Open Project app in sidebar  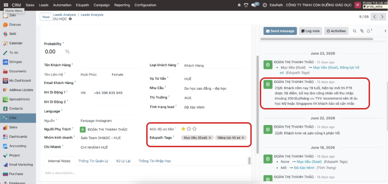pos(18,155)
